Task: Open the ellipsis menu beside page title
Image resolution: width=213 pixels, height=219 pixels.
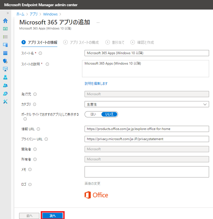Action: 98,23
